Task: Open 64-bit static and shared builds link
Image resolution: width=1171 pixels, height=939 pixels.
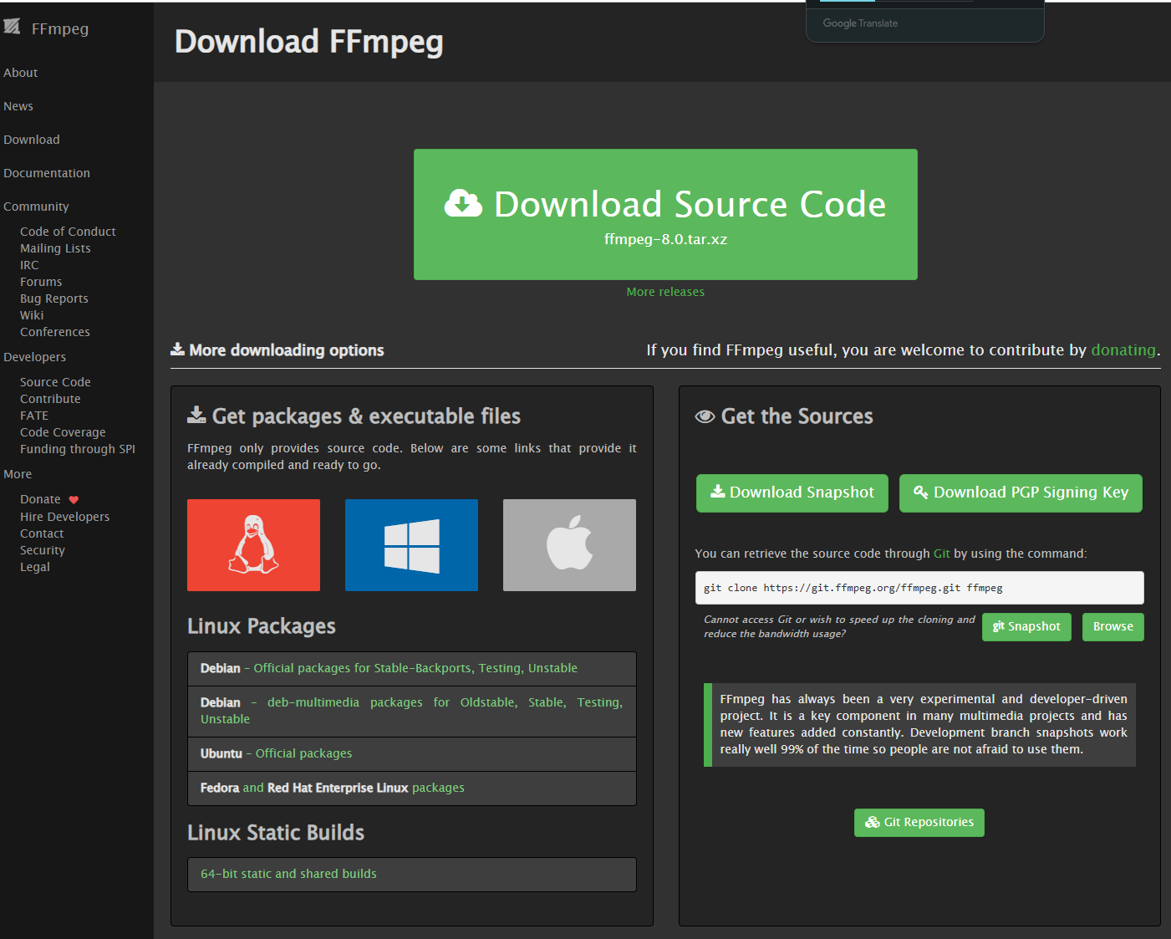Action: (288, 874)
